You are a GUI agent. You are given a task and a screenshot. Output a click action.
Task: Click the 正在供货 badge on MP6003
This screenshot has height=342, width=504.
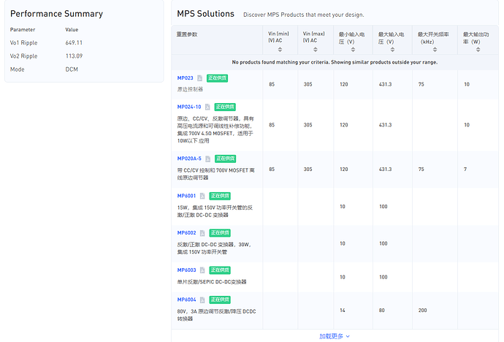[x=220, y=270]
